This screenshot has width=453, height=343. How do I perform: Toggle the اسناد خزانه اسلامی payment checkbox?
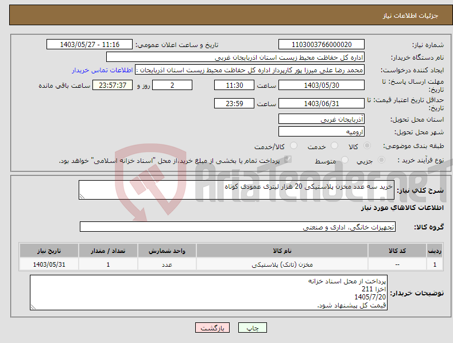(x=288, y=159)
